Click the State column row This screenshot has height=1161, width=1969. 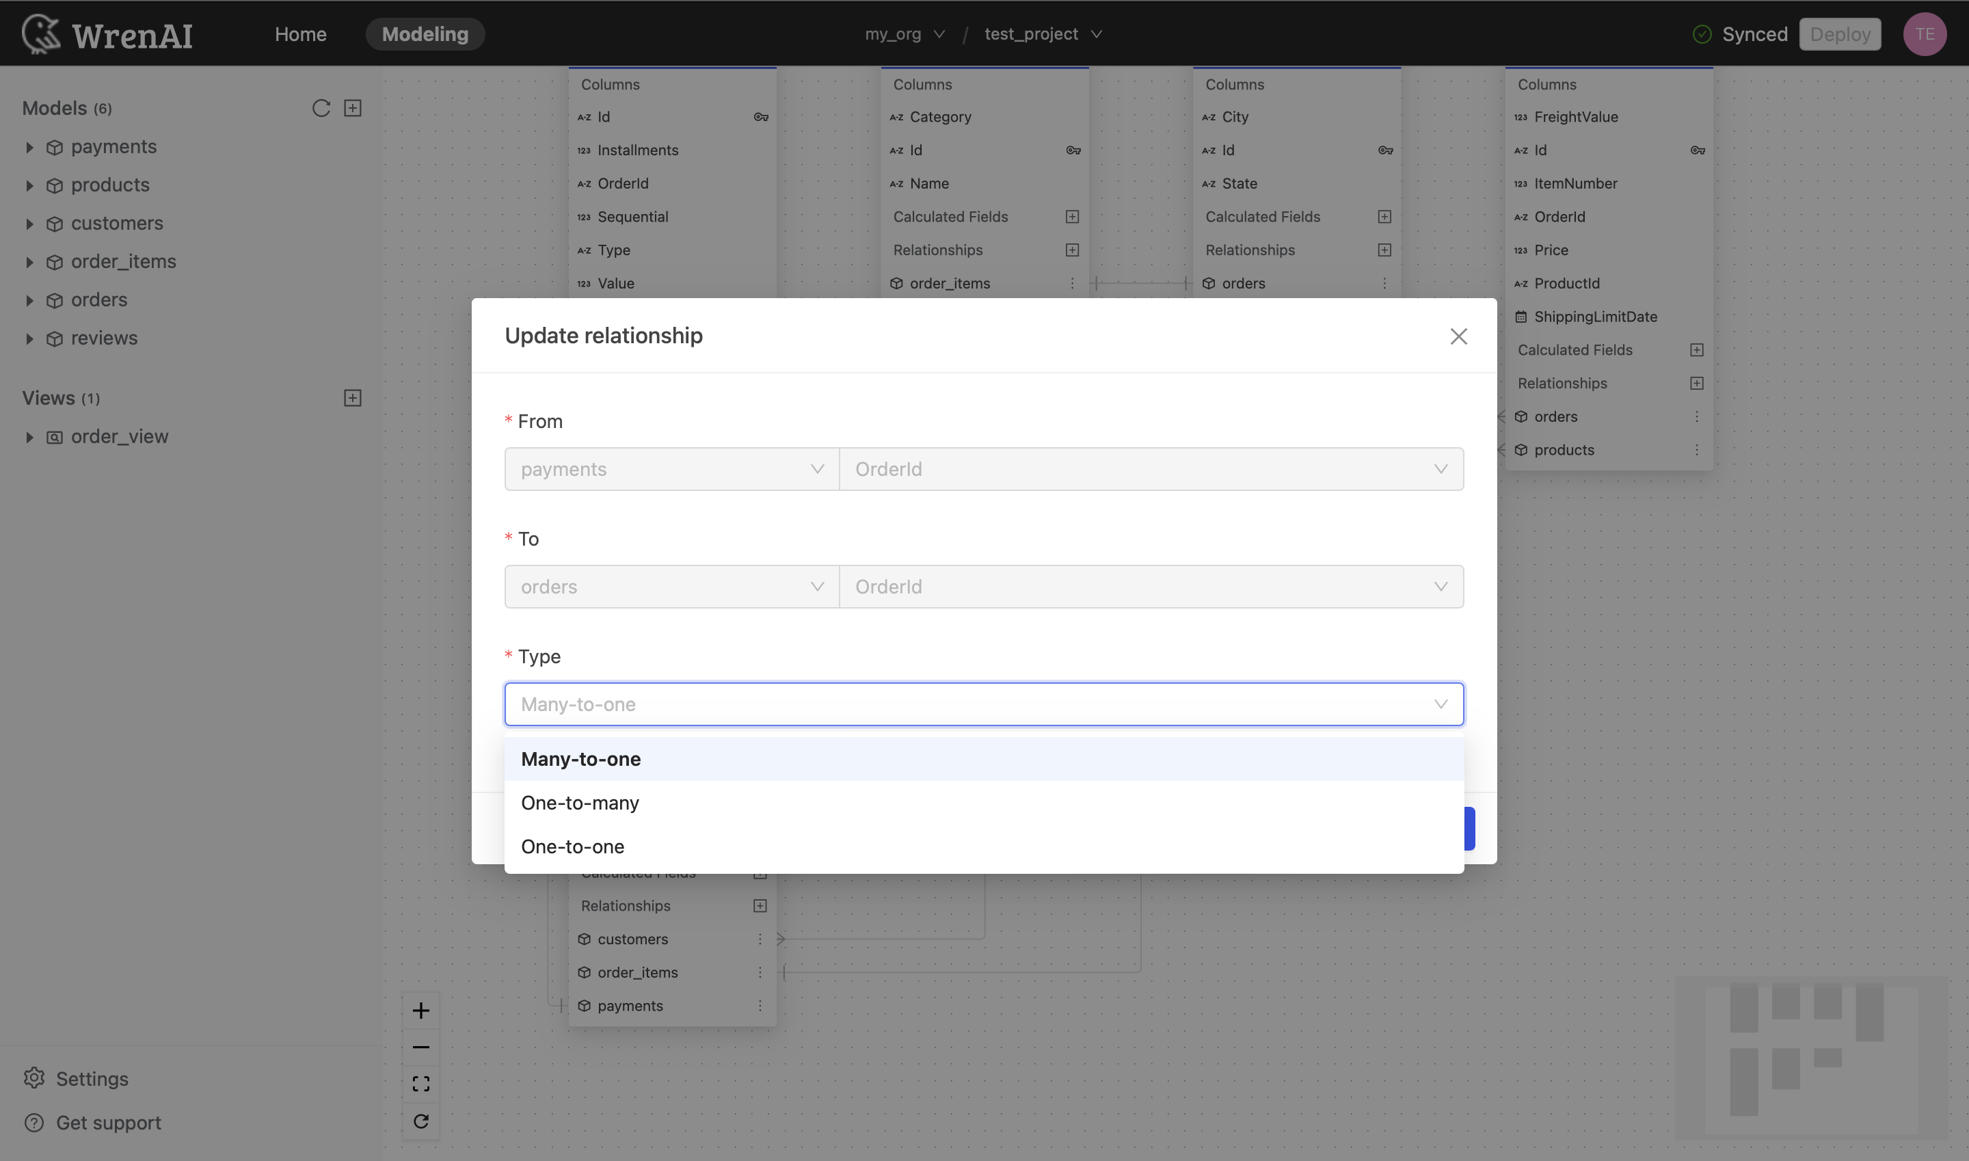[x=1297, y=184]
